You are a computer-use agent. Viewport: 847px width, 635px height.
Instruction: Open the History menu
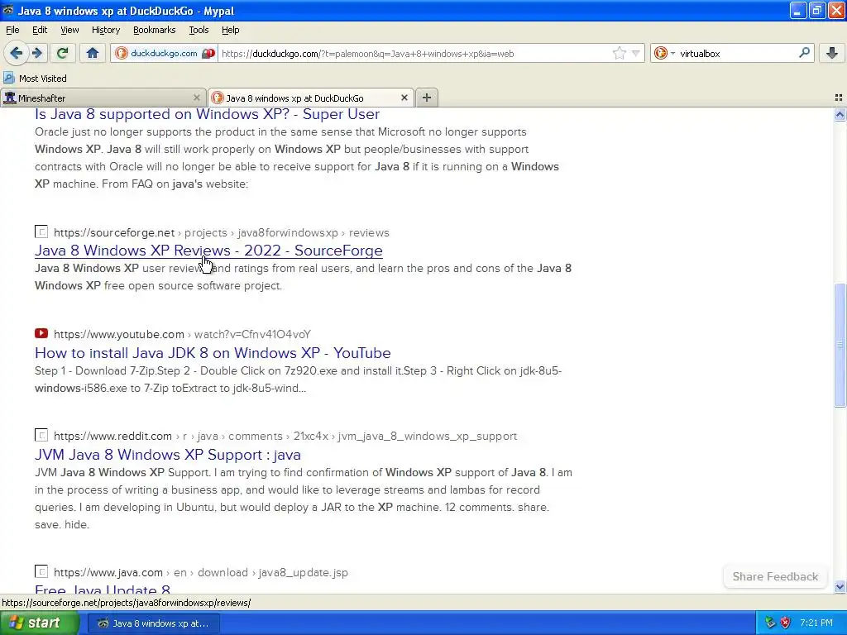point(105,30)
